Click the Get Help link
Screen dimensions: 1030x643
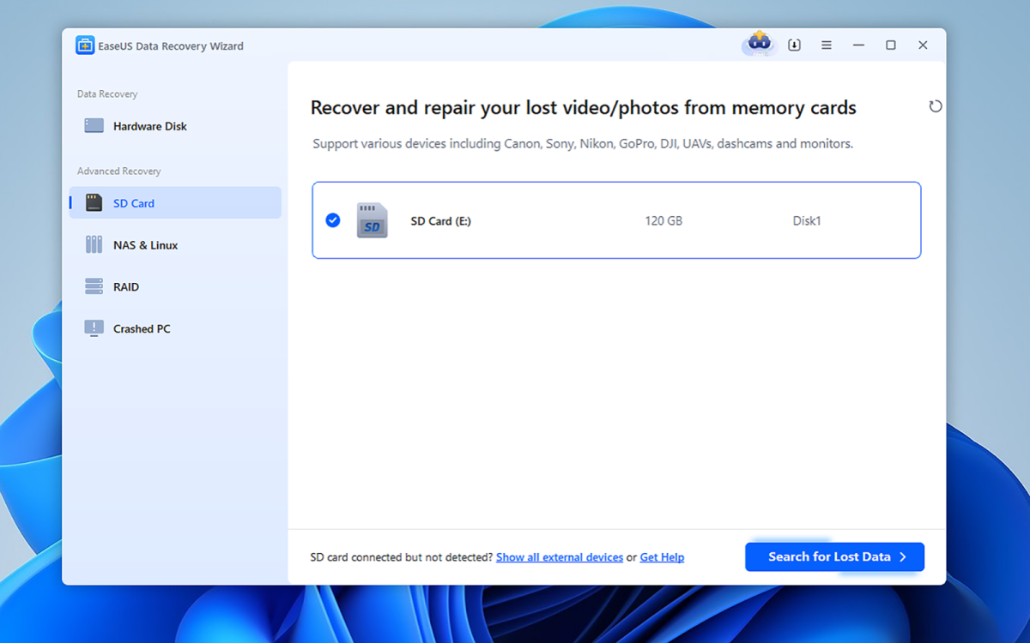(x=662, y=557)
